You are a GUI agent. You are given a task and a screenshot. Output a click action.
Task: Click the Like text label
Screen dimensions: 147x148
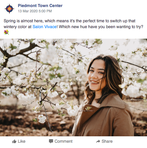click(22, 141)
